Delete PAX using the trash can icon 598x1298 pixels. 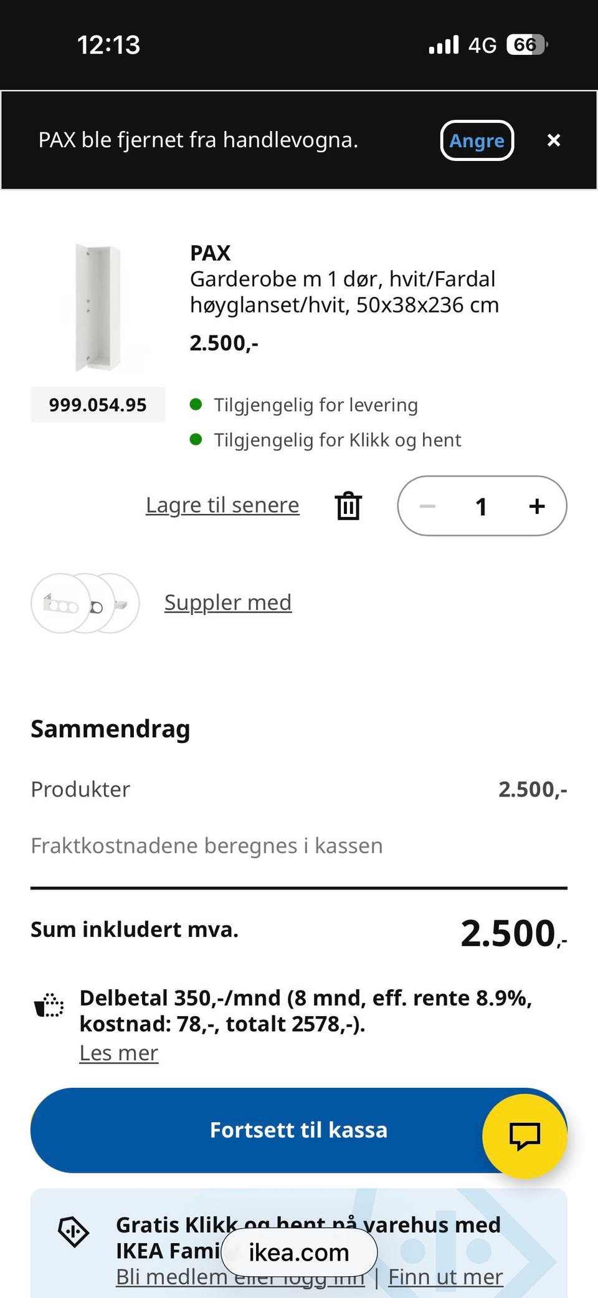tap(348, 505)
